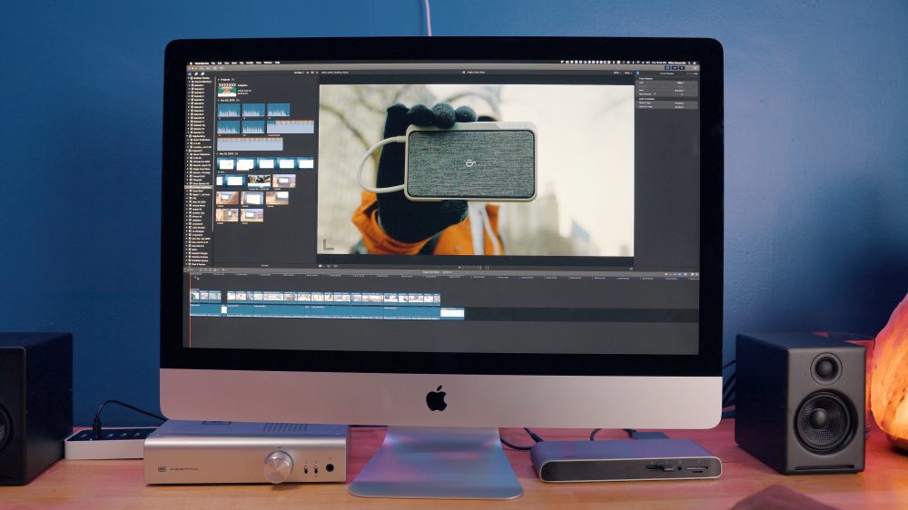Collapse the Projects section disclosure triangle
The width and height of the screenshot is (908, 510).
219,79
